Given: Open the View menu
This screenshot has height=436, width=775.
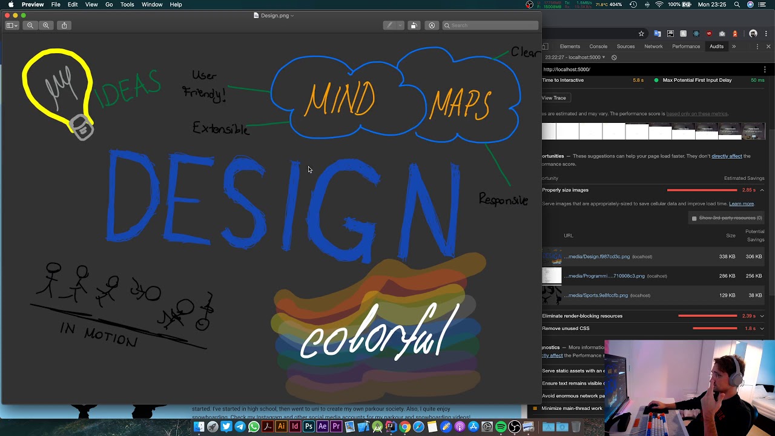Looking at the screenshot, I should pyautogui.click(x=91, y=4).
